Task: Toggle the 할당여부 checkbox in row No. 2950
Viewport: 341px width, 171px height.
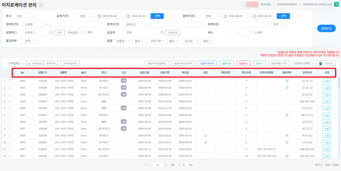Action: click(287, 88)
